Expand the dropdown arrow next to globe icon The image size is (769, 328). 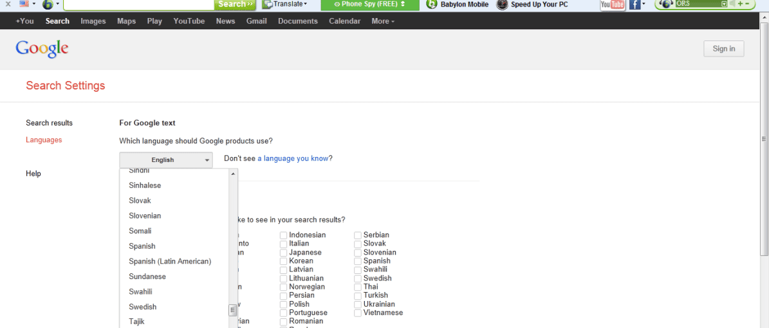tap(57, 4)
